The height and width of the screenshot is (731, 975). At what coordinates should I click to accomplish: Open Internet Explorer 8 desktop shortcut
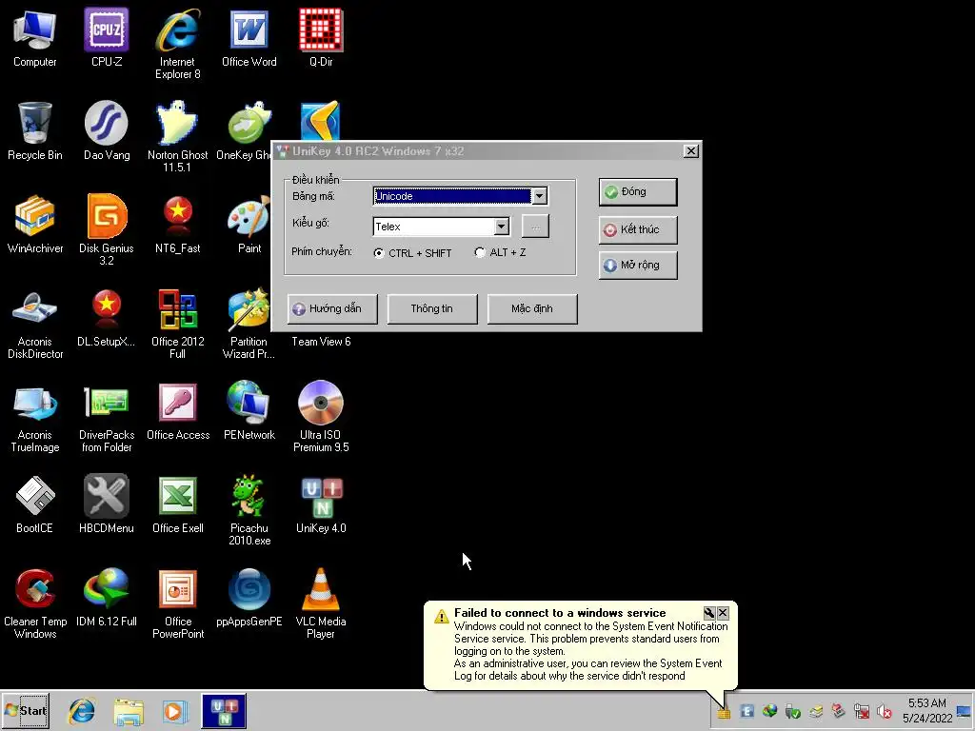[178, 44]
